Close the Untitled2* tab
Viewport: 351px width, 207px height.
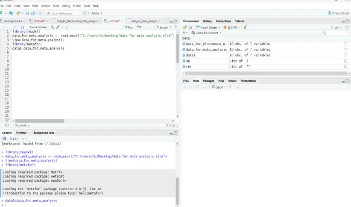pyautogui.click(x=122, y=21)
